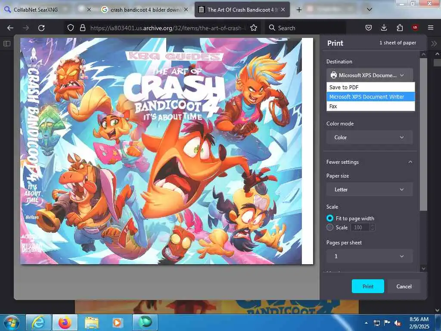
Task: Open the Pocket save icon
Action: pyautogui.click(x=369, y=28)
